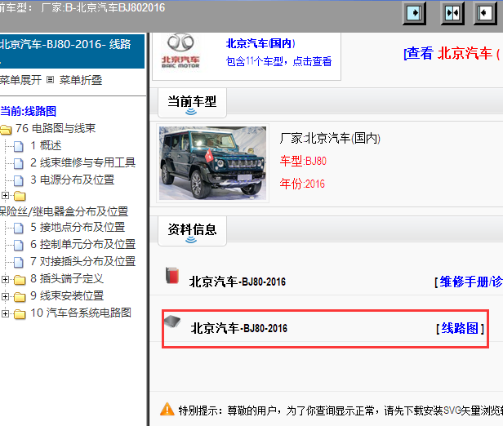Click the left-arrow panel layout button
This screenshot has width=503, height=426.
(485, 13)
